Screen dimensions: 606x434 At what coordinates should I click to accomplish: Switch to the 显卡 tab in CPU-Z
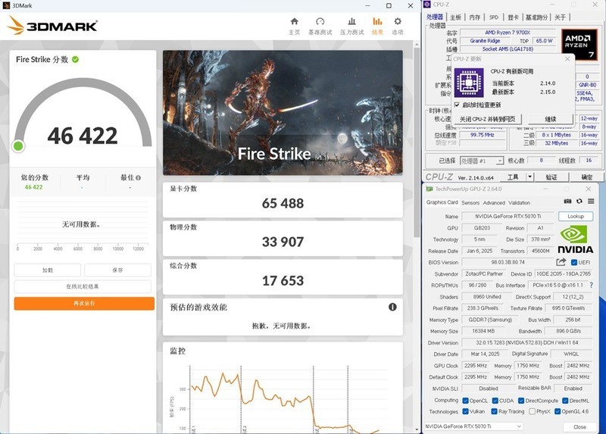click(513, 17)
